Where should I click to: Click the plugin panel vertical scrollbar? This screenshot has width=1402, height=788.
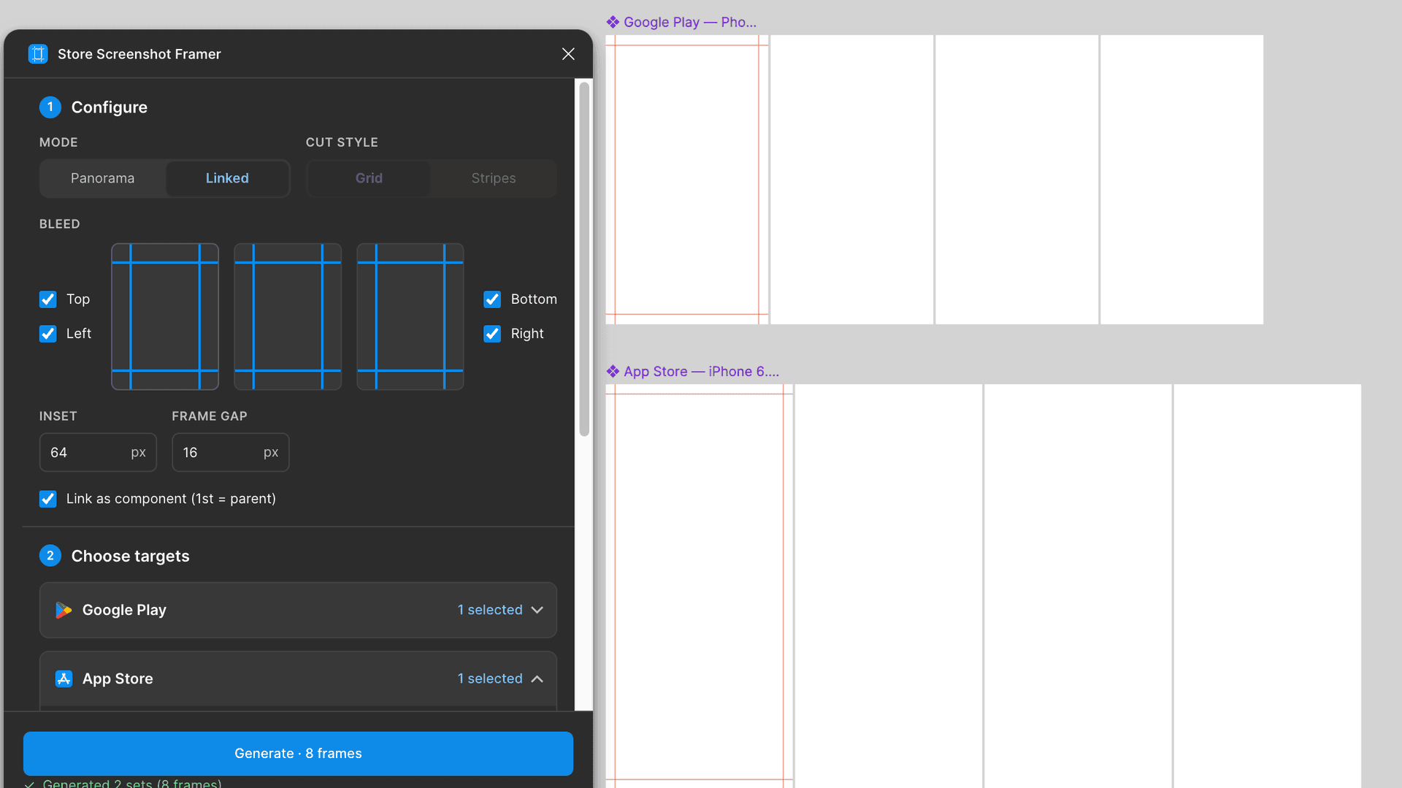[x=584, y=259]
